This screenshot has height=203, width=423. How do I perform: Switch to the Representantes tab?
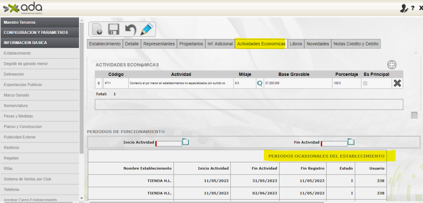pyautogui.click(x=159, y=44)
